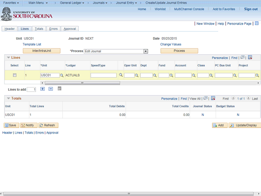Tick the Select checkbox for line 1
The image size is (261, 196).
[x=15, y=75]
